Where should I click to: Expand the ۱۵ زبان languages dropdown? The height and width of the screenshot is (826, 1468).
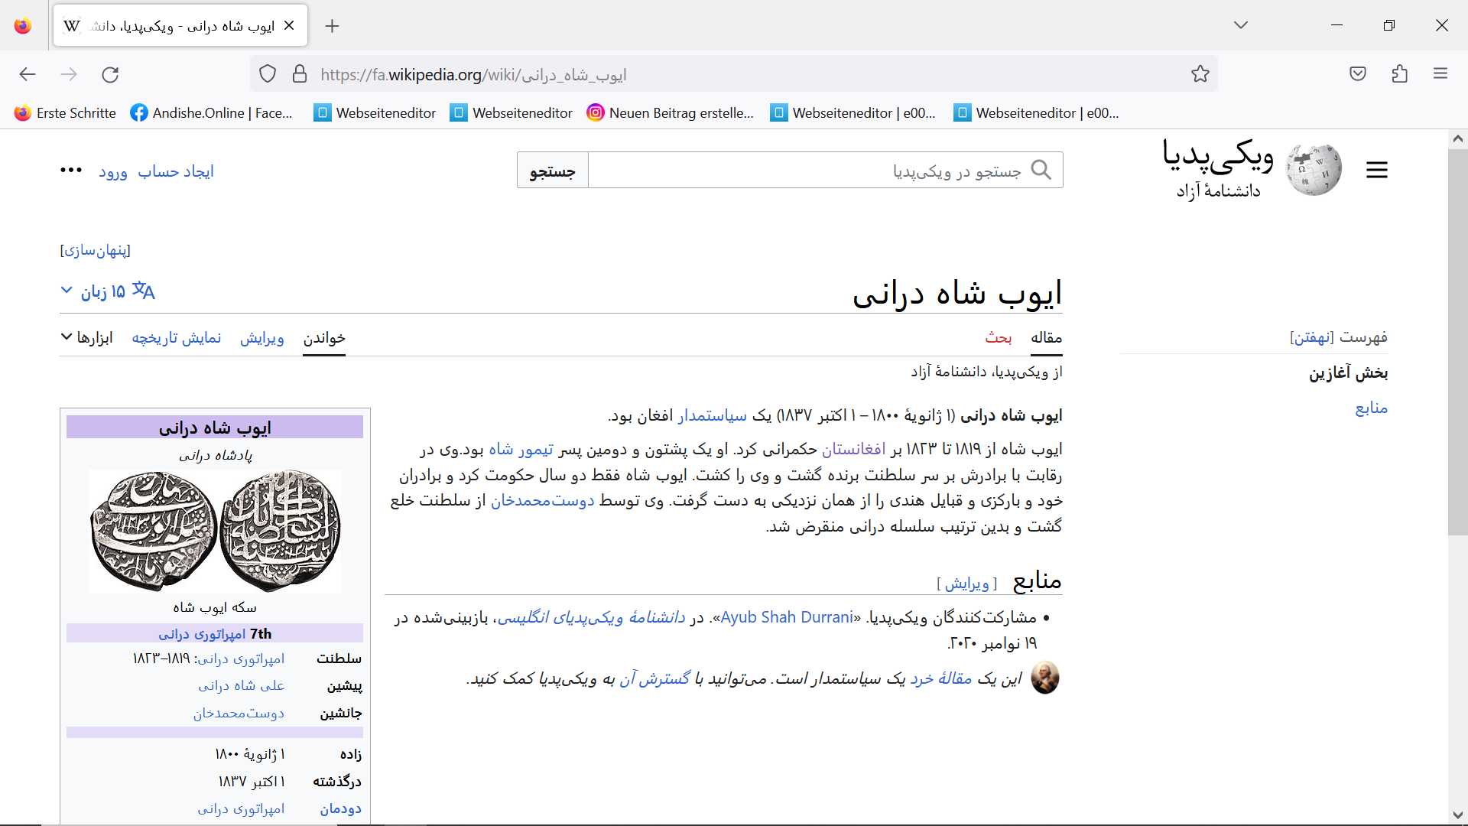[107, 291]
